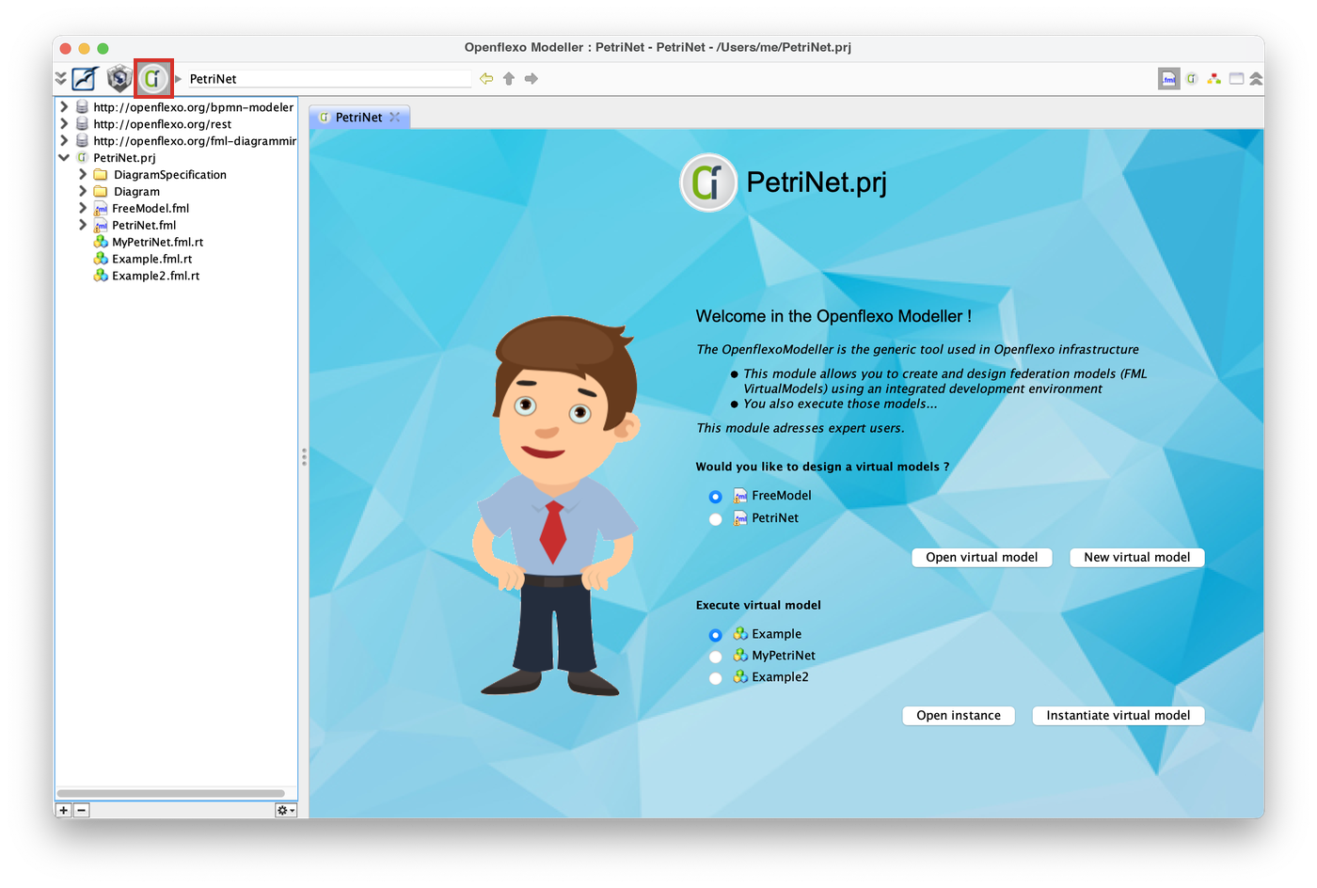Click the PetriNet path field in the toolbar
Image resolution: width=1317 pixels, height=888 pixels.
pos(329,79)
